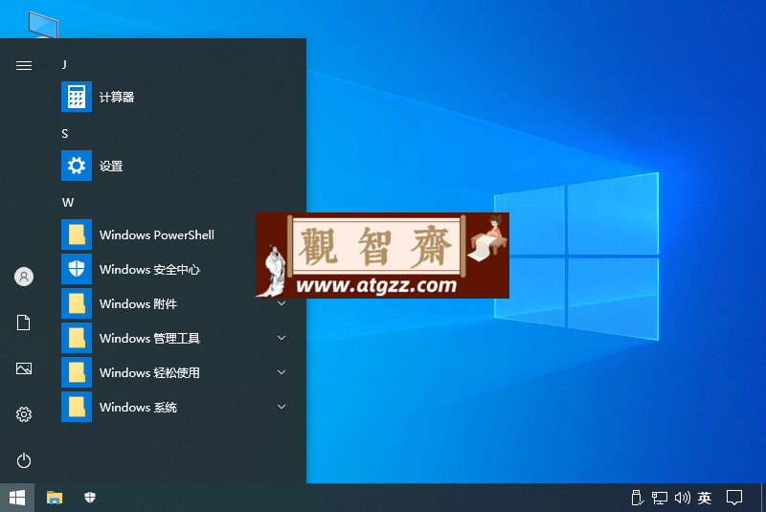Click the USB safely remove tray icon
The image size is (766, 512).
click(x=637, y=498)
